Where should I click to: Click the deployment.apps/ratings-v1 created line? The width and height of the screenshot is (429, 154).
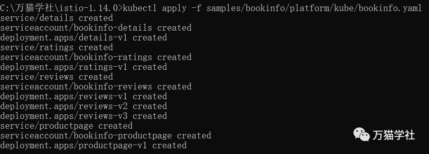(84, 67)
